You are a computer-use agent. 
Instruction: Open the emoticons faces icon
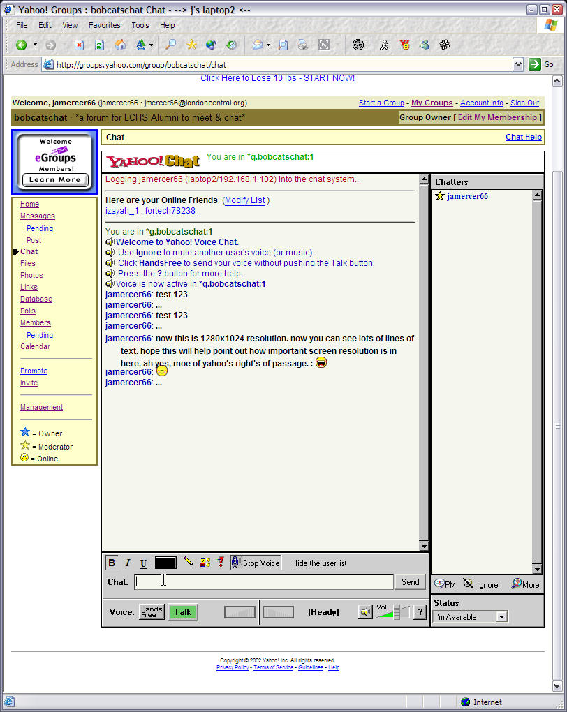tap(205, 562)
